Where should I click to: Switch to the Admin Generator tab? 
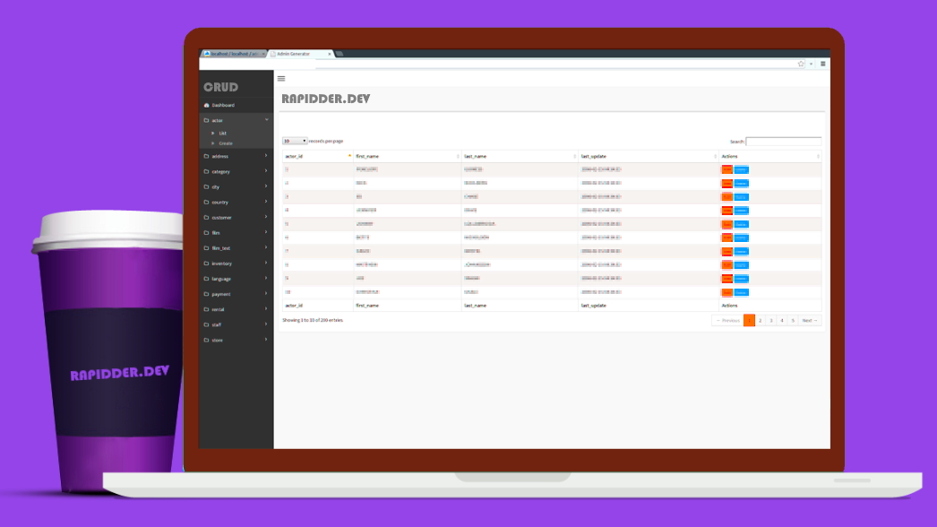[300, 54]
